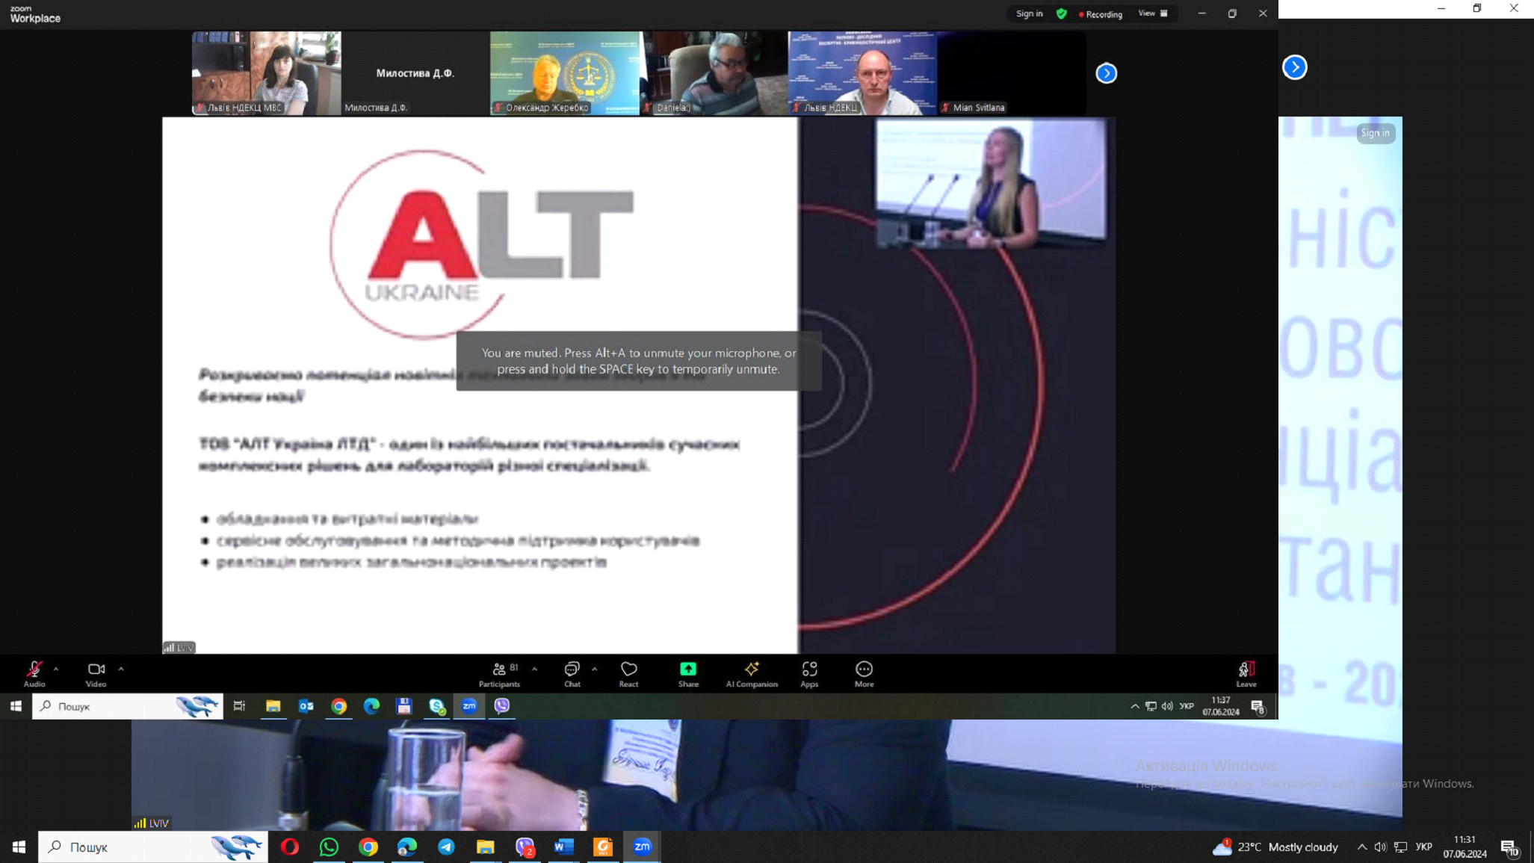Open Skype in the shared-screen taskbar
1534x863 pixels.
click(x=437, y=706)
